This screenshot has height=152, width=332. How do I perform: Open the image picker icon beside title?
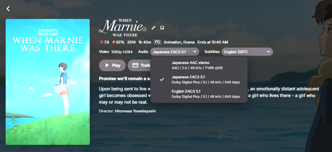pos(162,28)
